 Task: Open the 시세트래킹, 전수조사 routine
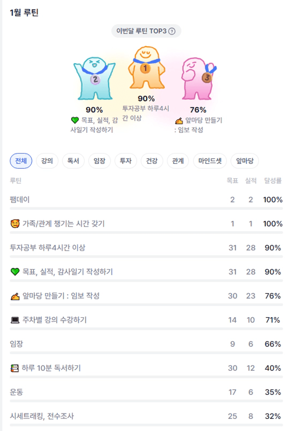42,416
